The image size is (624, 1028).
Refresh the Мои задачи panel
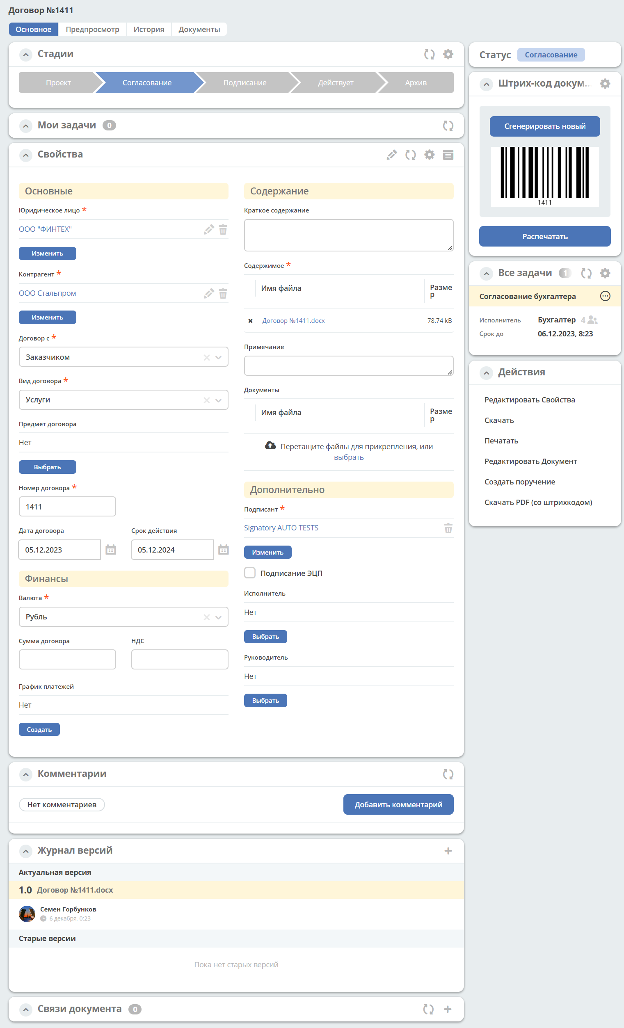pos(448,126)
